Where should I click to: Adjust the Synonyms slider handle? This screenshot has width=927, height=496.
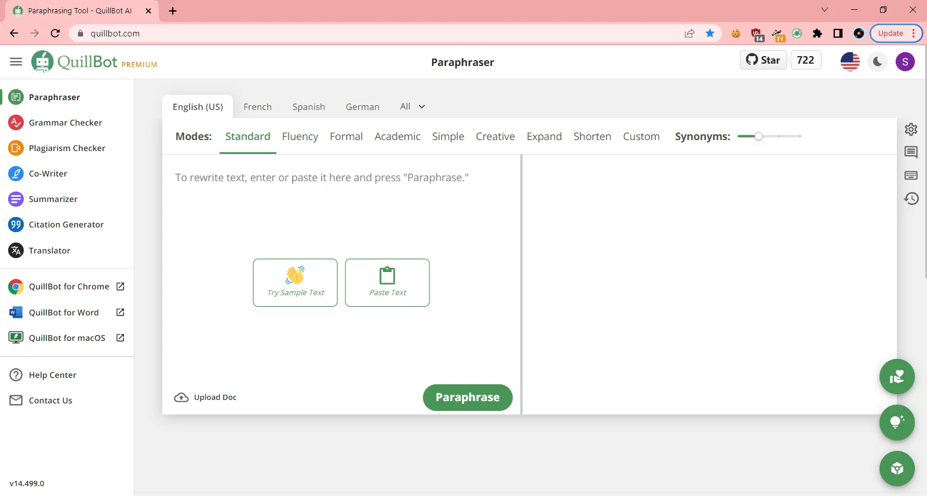[758, 136]
